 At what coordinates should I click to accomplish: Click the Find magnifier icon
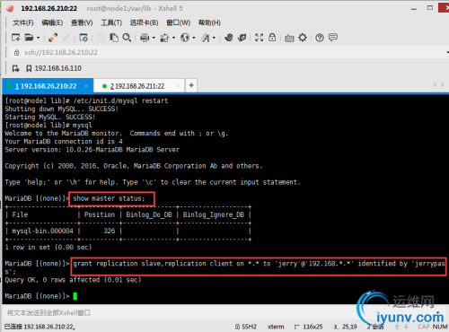127,38
